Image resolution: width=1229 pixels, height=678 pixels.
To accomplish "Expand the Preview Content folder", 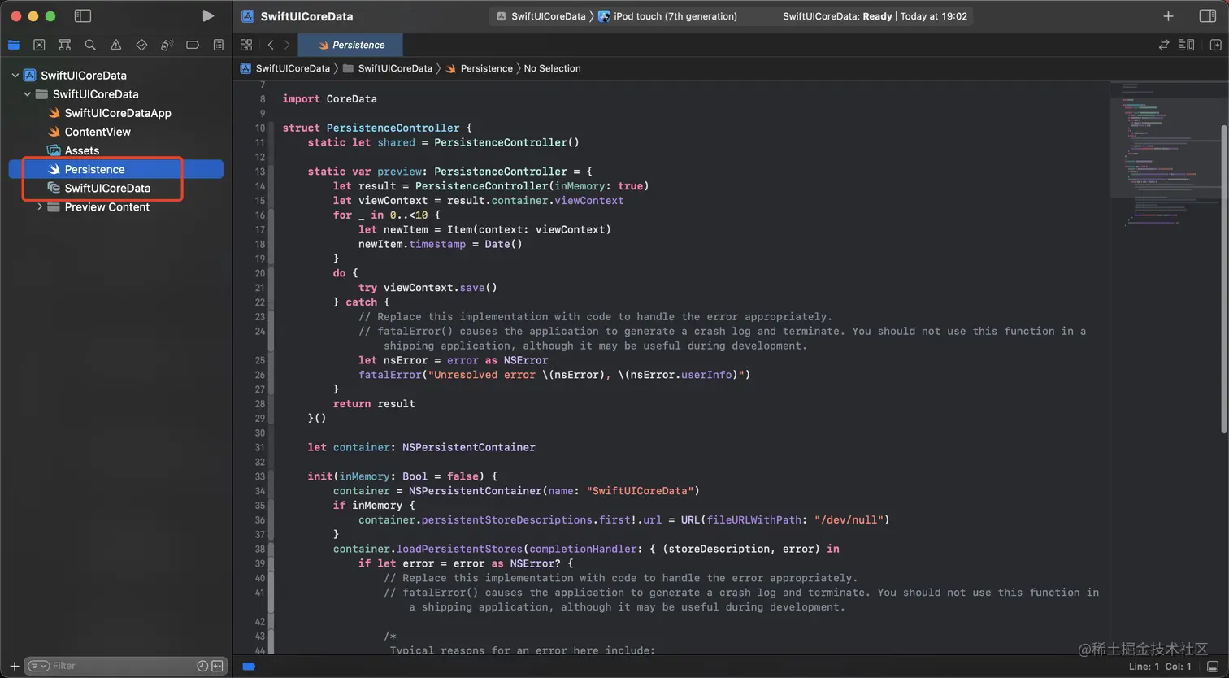I will pyautogui.click(x=40, y=207).
